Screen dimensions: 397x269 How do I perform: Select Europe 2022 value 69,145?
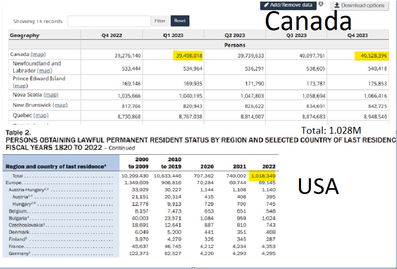click(x=267, y=182)
